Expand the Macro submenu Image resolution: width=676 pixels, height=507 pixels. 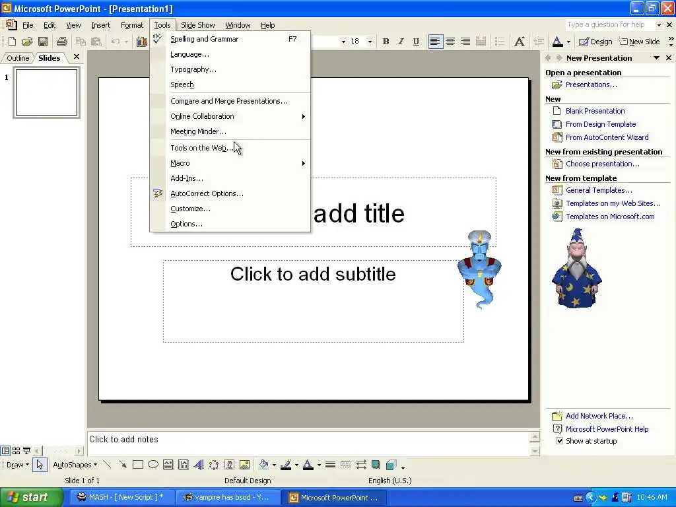230,163
